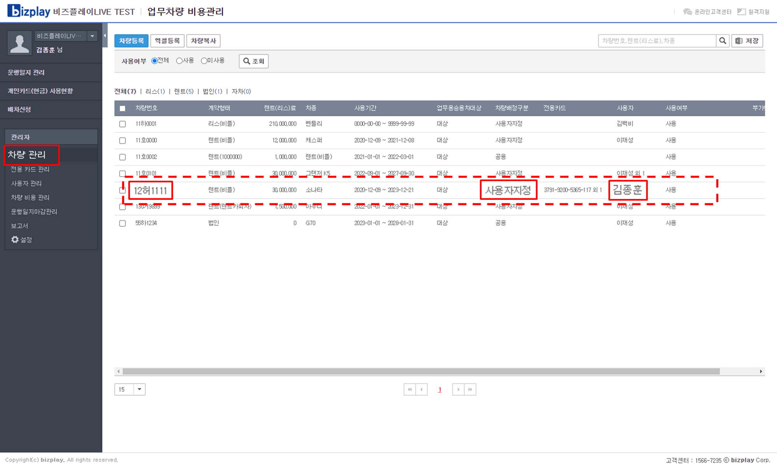777x467 pixels.
Task: Filter the list by 자차(0) tab
Action: (241, 91)
